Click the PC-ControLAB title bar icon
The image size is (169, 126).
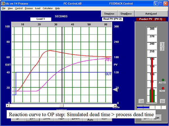point(3,4)
